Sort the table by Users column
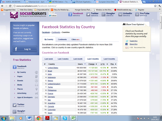Viewport: 162px width, 121px height. pos(80,64)
